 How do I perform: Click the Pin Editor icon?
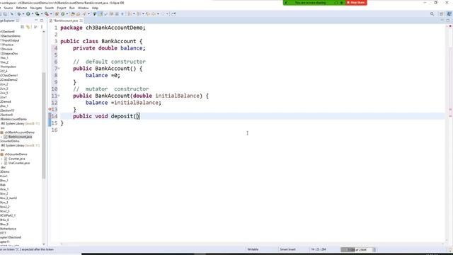[x=173, y=14]
